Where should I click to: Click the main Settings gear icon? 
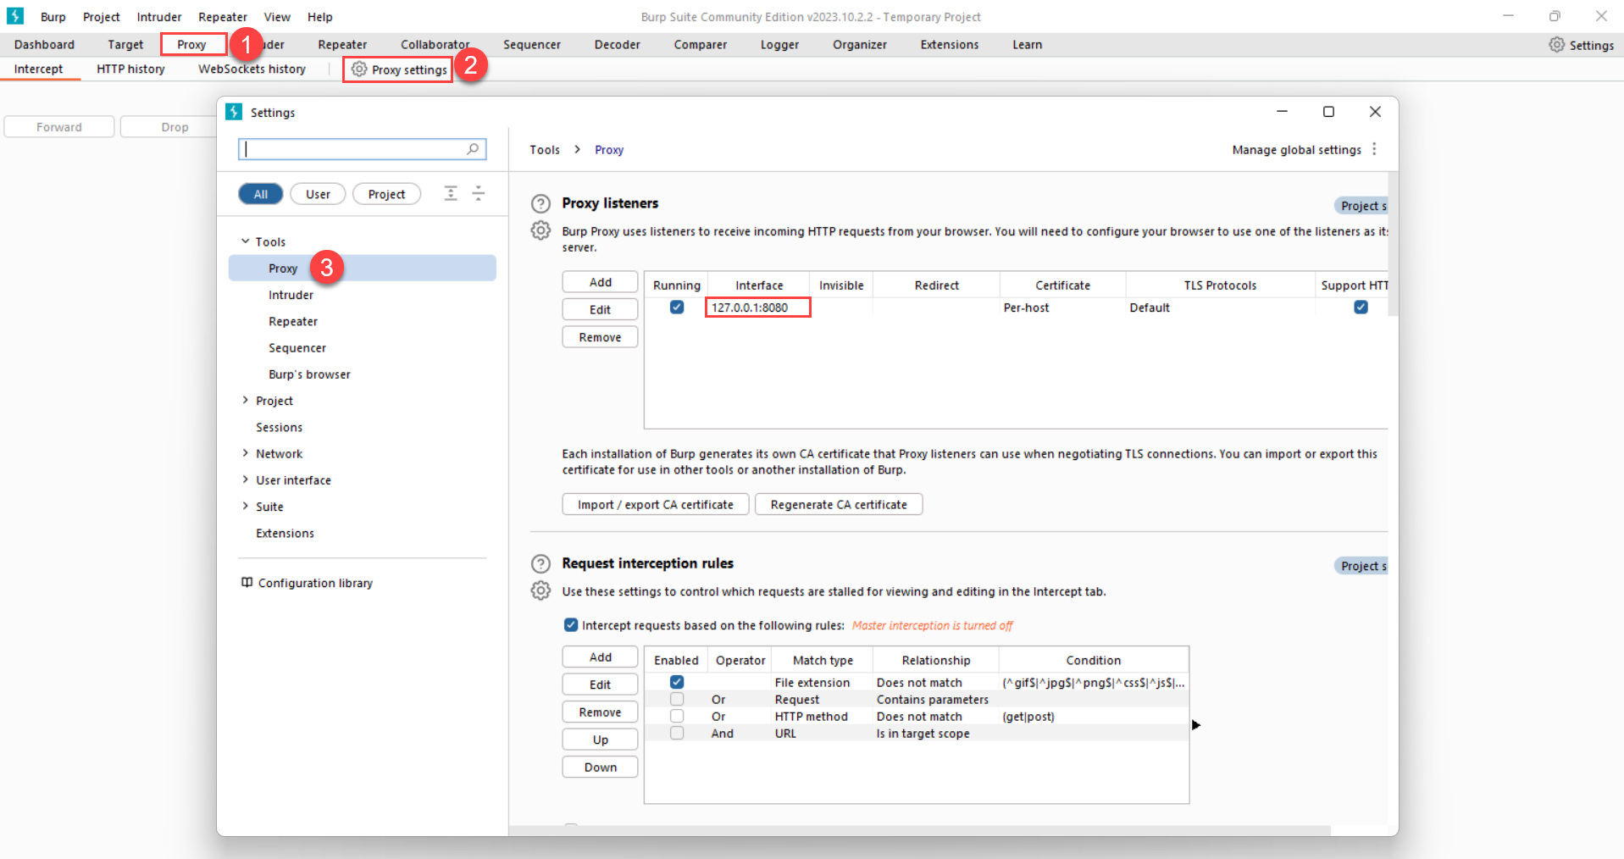[x=1556, y=45]
